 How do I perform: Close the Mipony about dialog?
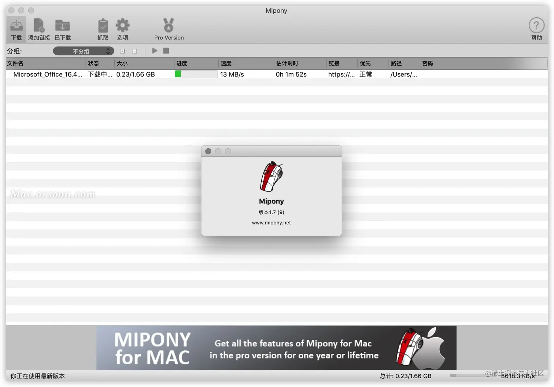[x=208, y=151]
